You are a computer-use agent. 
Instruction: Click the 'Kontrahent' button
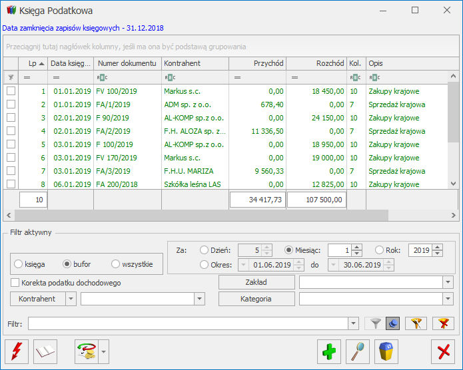pos(37,299)
